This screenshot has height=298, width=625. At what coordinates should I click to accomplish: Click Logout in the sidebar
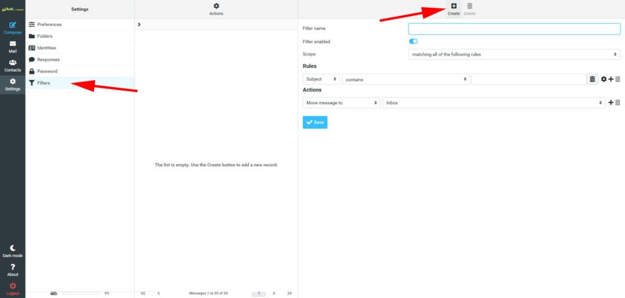12,289
